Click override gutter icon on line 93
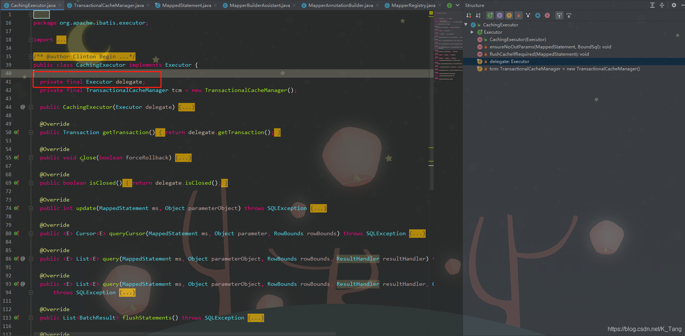Viewport: 685px width, 336px height. (16, 284)
